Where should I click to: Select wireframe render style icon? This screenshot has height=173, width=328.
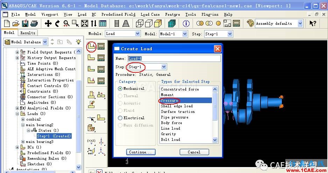(140, 23)
